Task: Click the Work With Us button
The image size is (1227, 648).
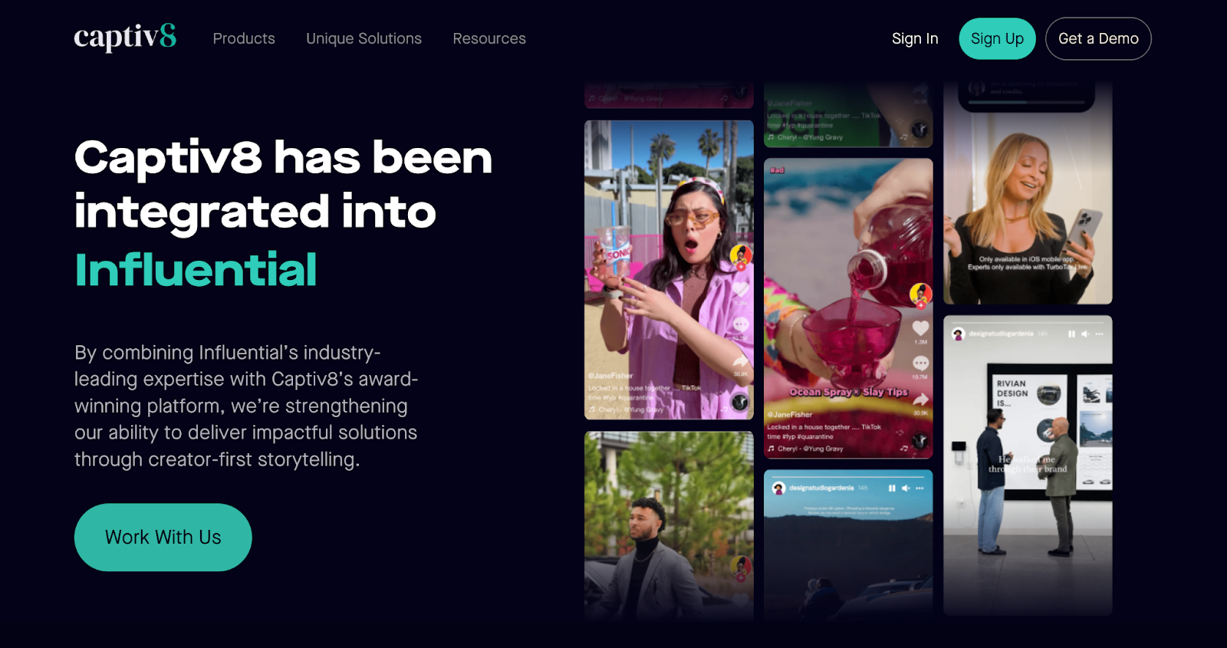Action: coord(163,537)
